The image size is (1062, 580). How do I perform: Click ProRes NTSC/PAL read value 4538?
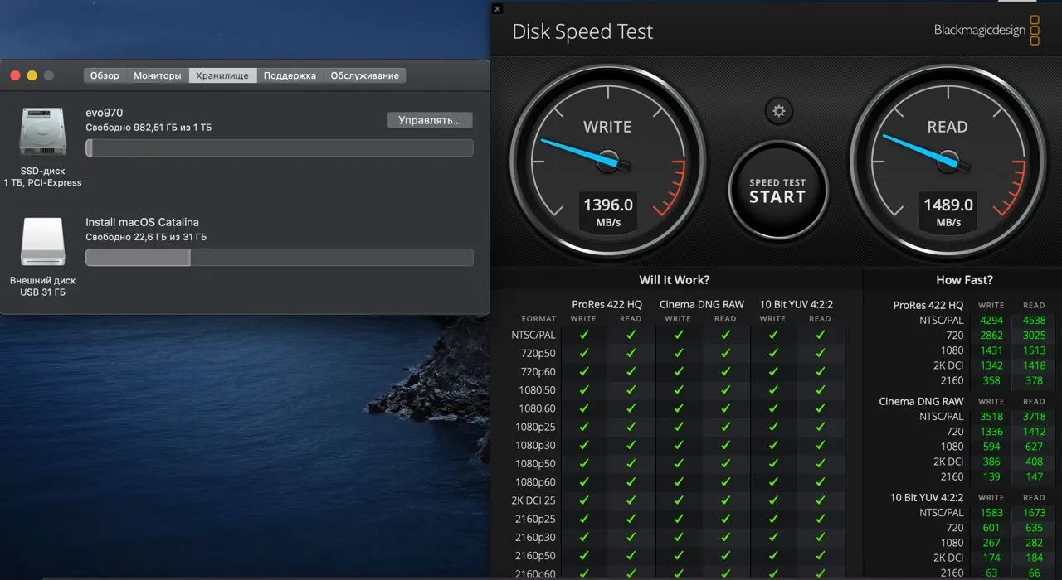(x=1034, y=321)
